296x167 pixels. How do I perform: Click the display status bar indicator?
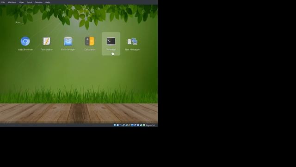click(x=133, y=125)
